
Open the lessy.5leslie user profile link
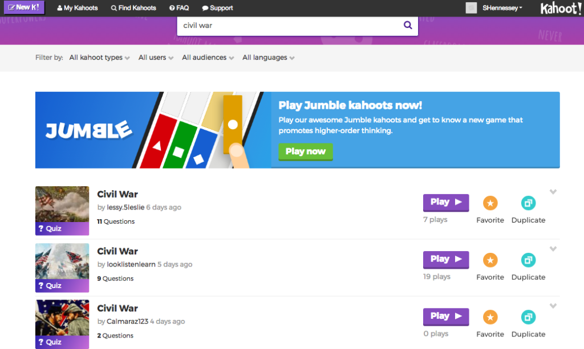point(125,207)
